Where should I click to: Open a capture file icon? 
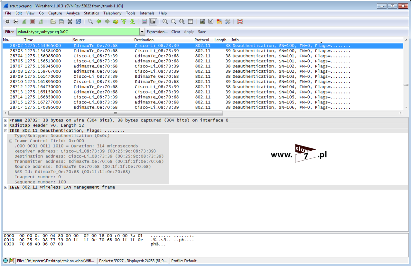(53, 22)
